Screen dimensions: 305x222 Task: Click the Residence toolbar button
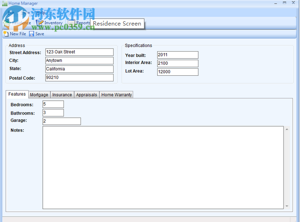(x=18, y=23)
